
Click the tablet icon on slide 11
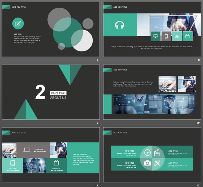[x=13, y=163]
